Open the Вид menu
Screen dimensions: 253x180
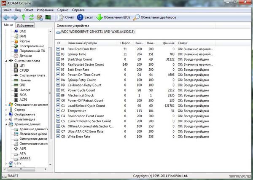[x=18, y=10]
